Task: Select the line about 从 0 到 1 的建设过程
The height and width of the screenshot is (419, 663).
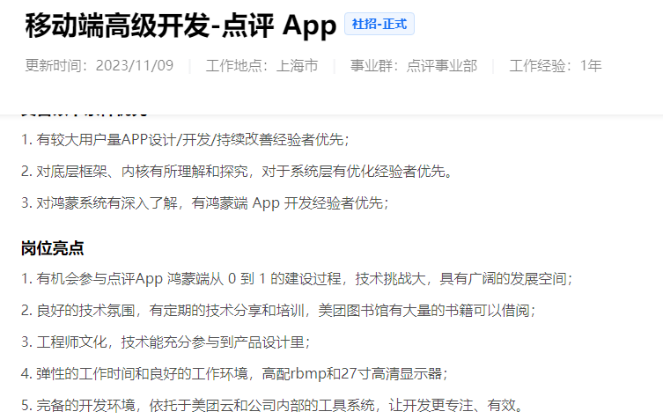Action: (297, 279)
